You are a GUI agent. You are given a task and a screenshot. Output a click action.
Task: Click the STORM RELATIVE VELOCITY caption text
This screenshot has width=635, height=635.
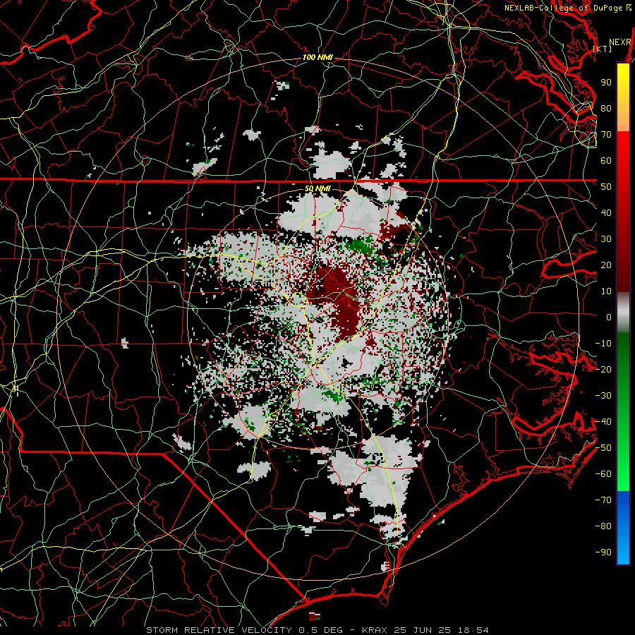pos(221,630)
